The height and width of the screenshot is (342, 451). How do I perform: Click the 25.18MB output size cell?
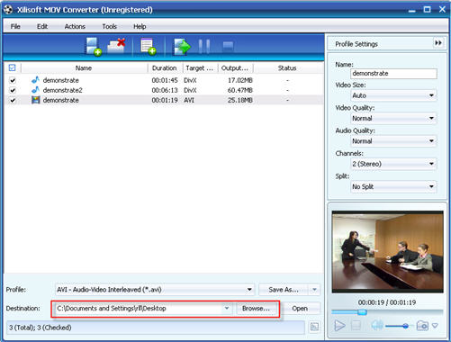[240, 100]
